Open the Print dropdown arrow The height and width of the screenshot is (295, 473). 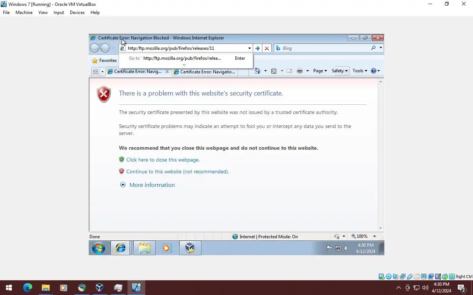(x=307, y=71)
